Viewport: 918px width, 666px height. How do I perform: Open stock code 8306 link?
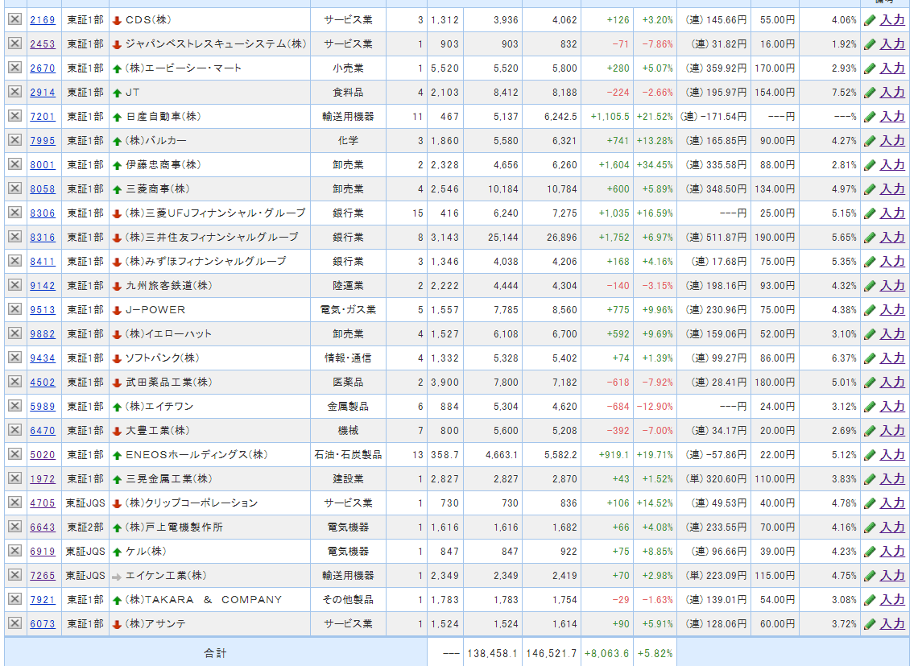(43, 213)
